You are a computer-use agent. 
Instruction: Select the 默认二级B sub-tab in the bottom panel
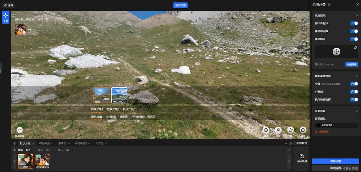44,150
